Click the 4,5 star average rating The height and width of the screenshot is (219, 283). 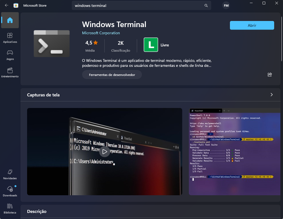point(91,43)
